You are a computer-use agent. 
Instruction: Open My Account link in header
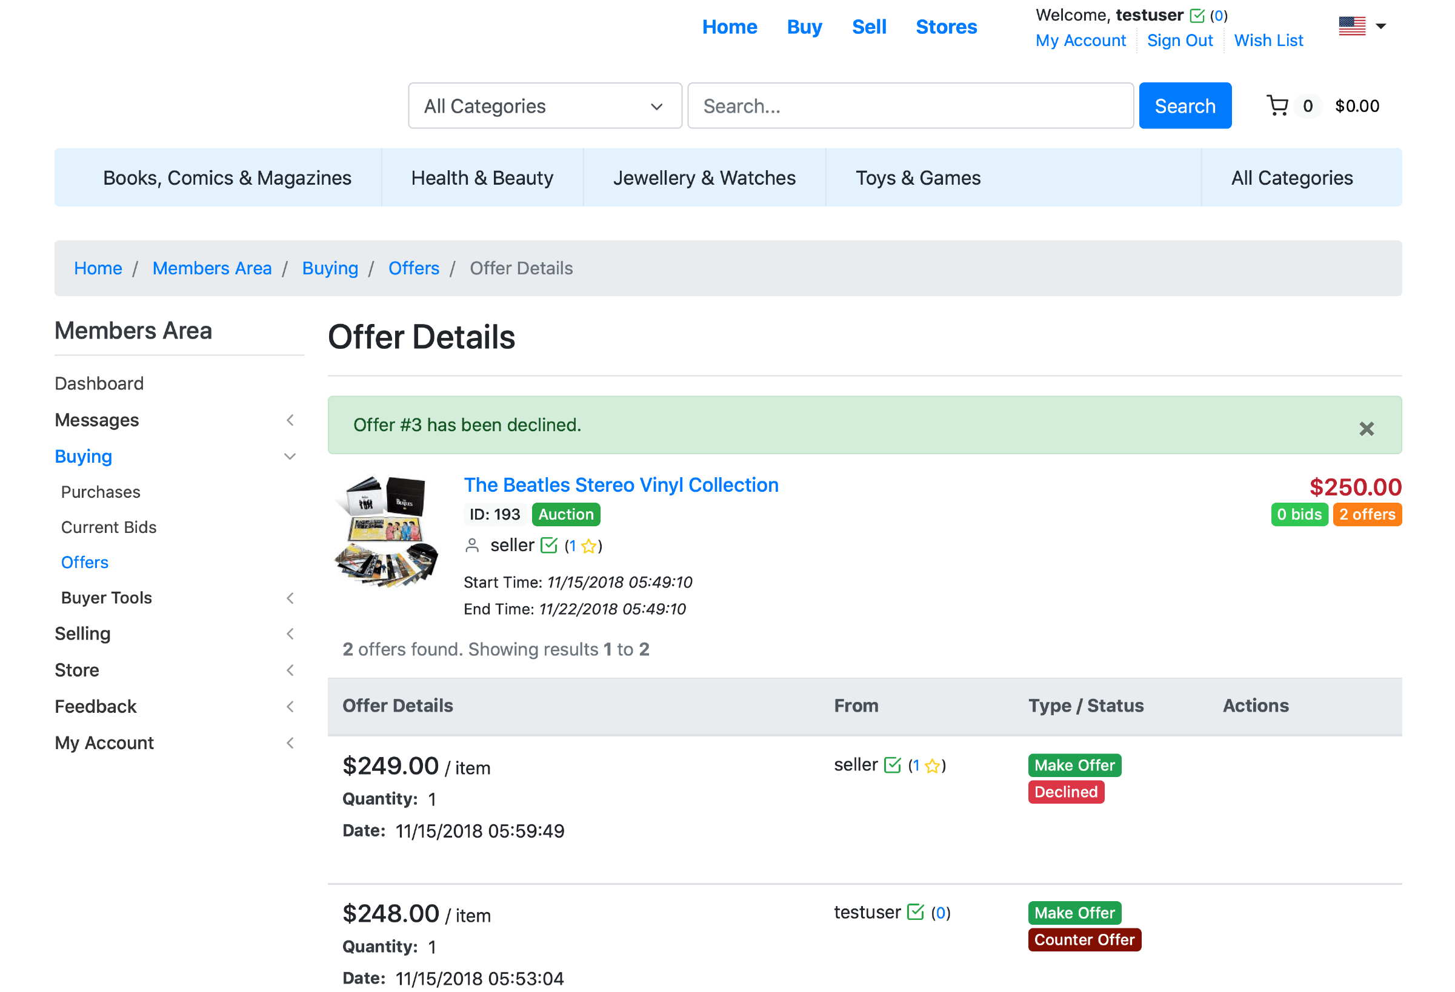click(x=1080, y=41)
